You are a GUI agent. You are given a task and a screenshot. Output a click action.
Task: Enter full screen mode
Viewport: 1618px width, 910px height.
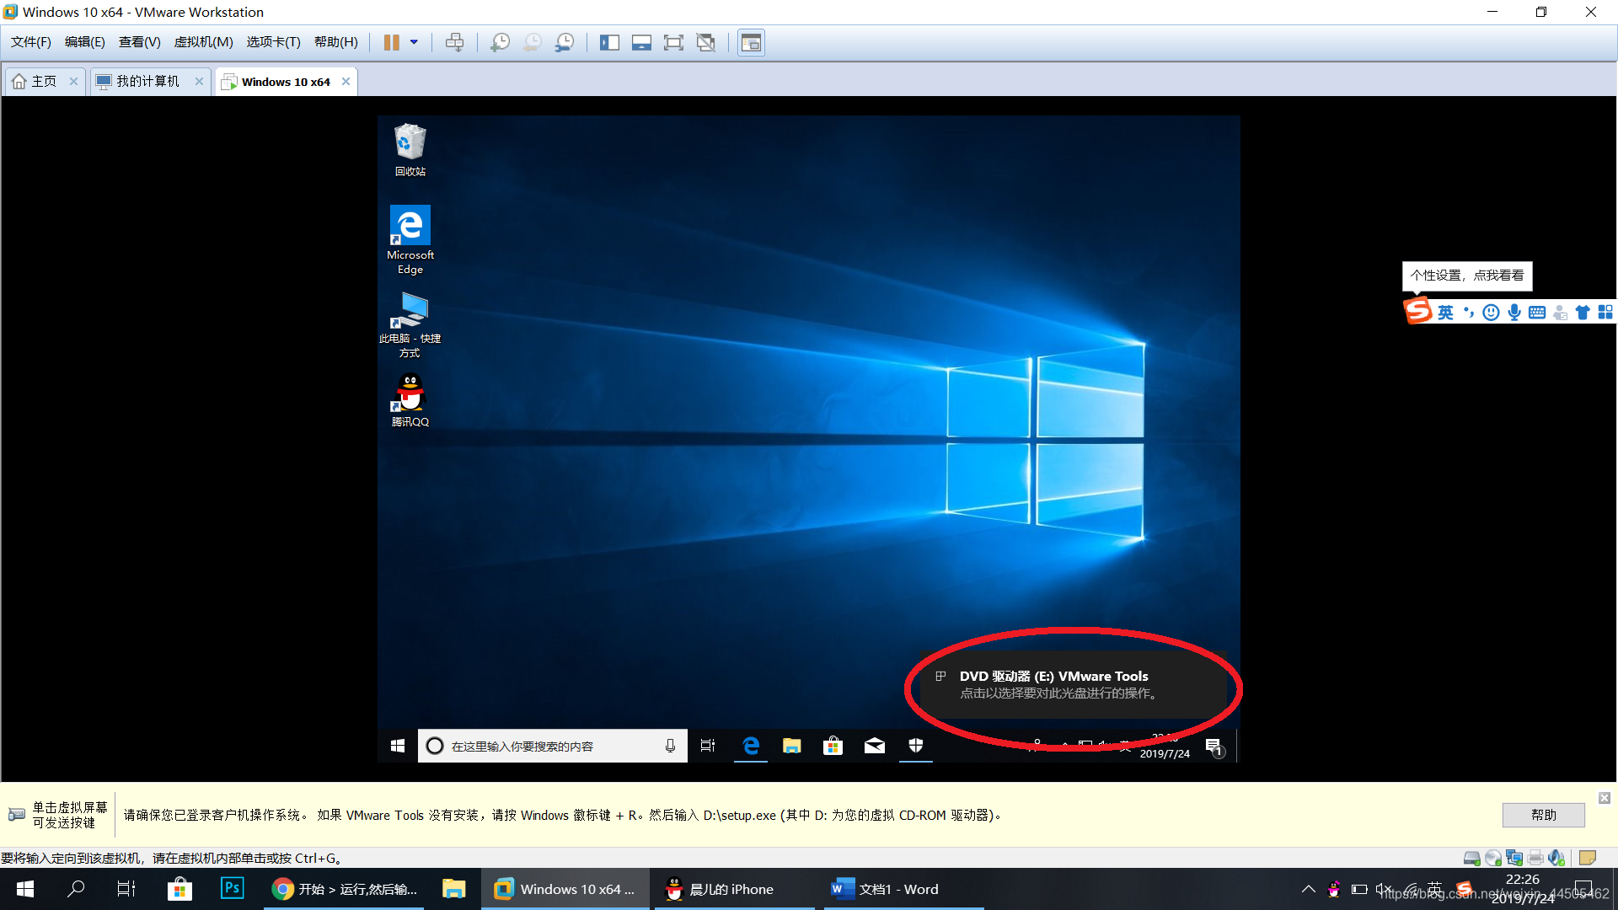(673, 42)
